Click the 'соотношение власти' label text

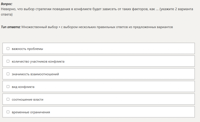[28, 100]
